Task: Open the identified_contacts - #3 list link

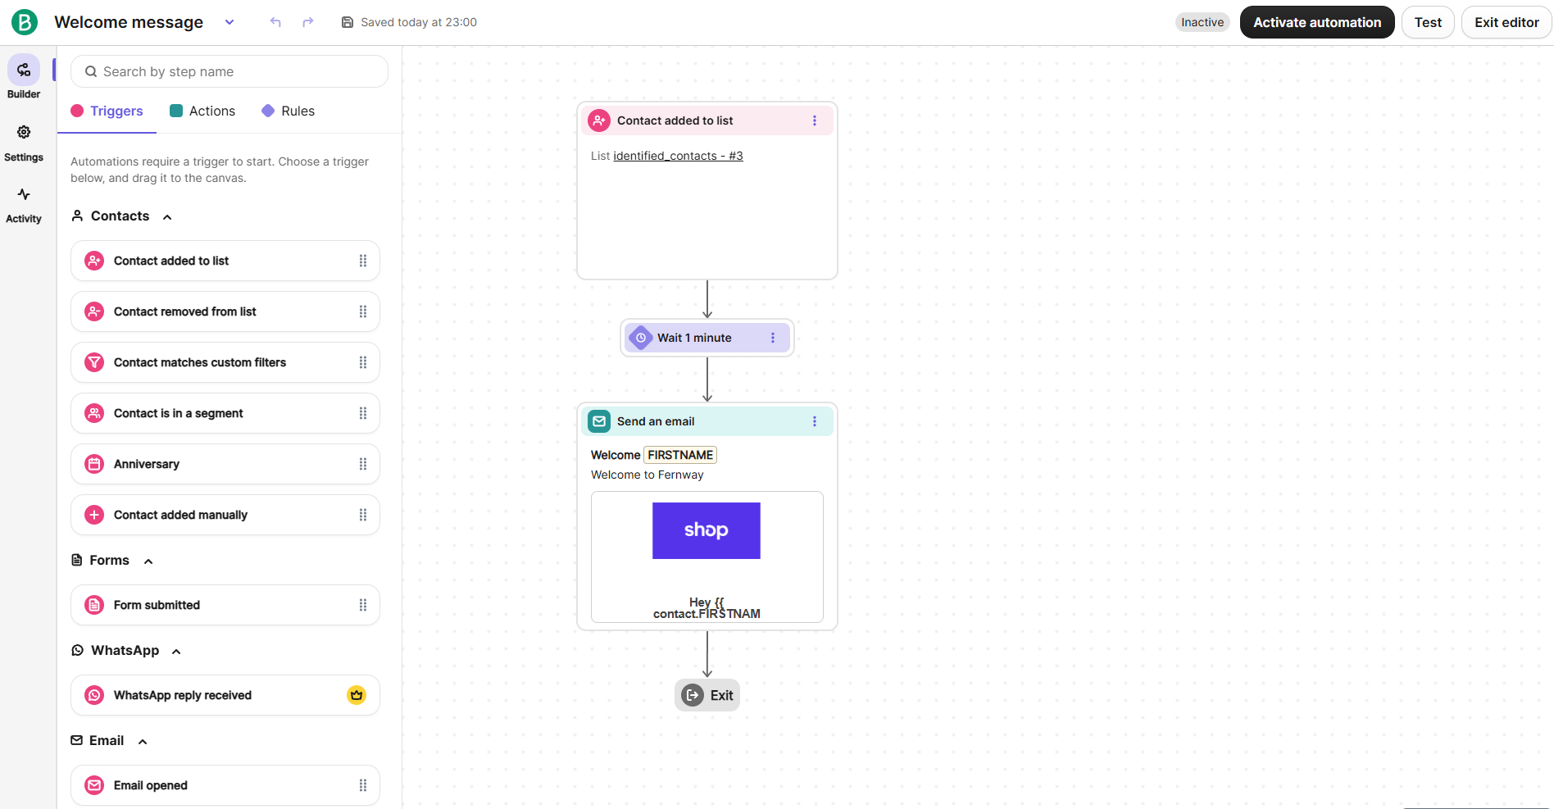Action: [x=678, y=156]
